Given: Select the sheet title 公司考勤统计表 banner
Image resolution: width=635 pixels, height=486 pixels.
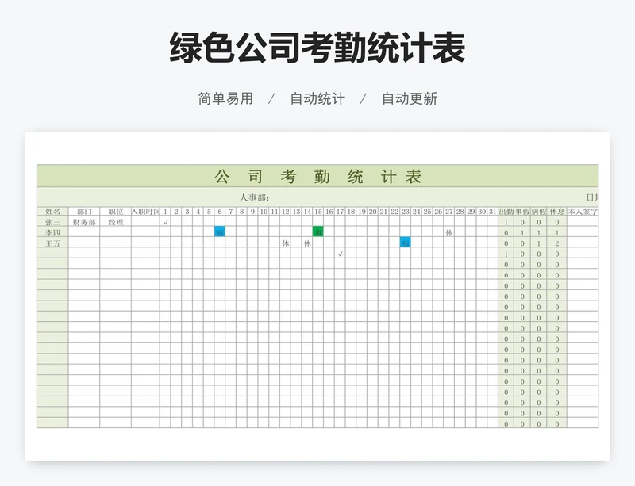Looking at the screenshot, I should (x=317, y=176).
